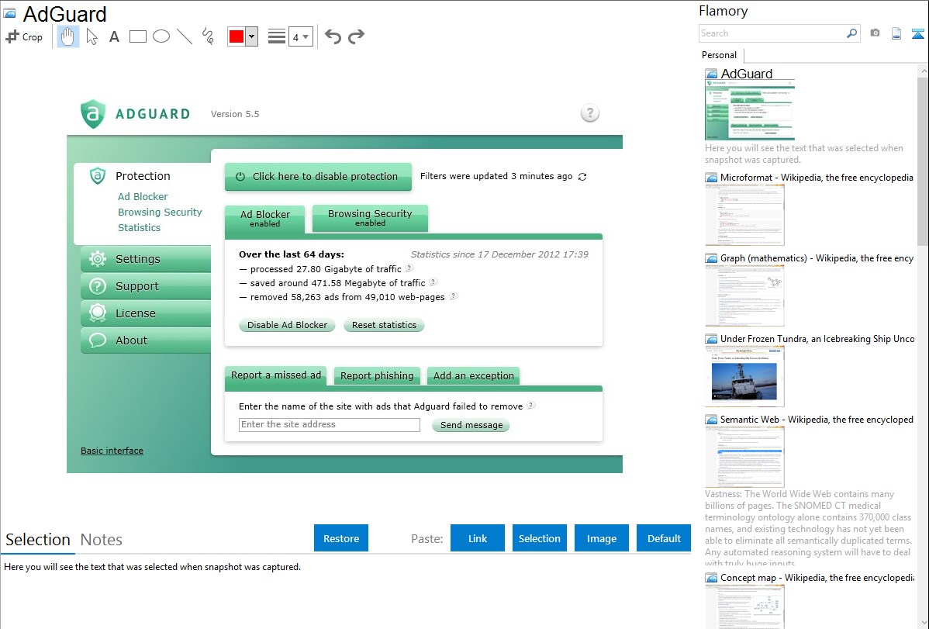Open the About menu in AdGuard
This screenshot has height=629, width=929.
point(146,340)
